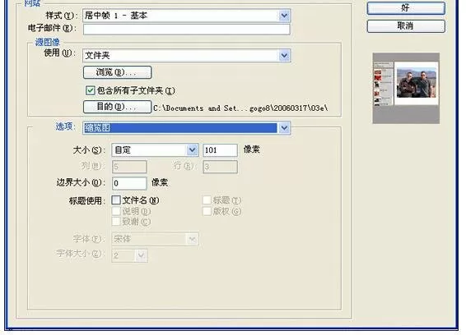Open the 使用 source dropdown showing 文件夹
466x335 pixels.
pos(186,56)
